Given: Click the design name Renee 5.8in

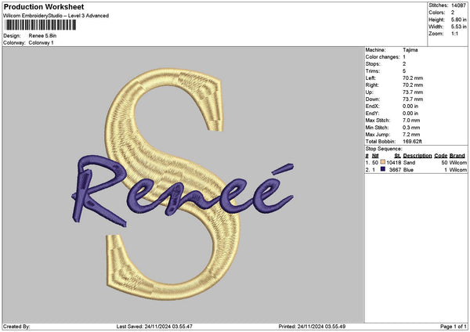Looking at the screenshot, I should coord(42,36).
